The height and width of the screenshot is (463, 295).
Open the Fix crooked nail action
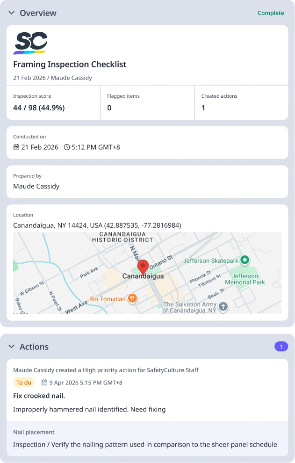click(x=39, y=396)
